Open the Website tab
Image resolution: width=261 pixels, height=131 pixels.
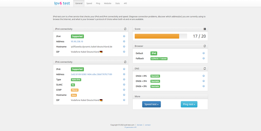coord(108,3)
